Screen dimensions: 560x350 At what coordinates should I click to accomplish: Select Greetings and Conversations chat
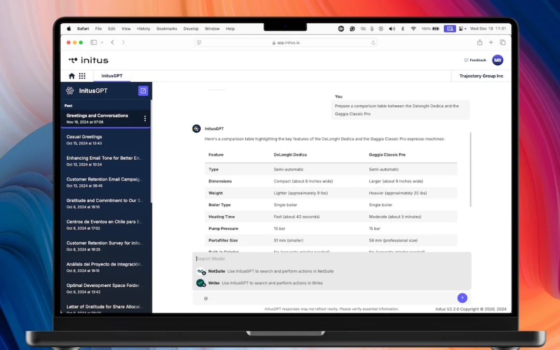pyautogui.click(x=106, y=119)
